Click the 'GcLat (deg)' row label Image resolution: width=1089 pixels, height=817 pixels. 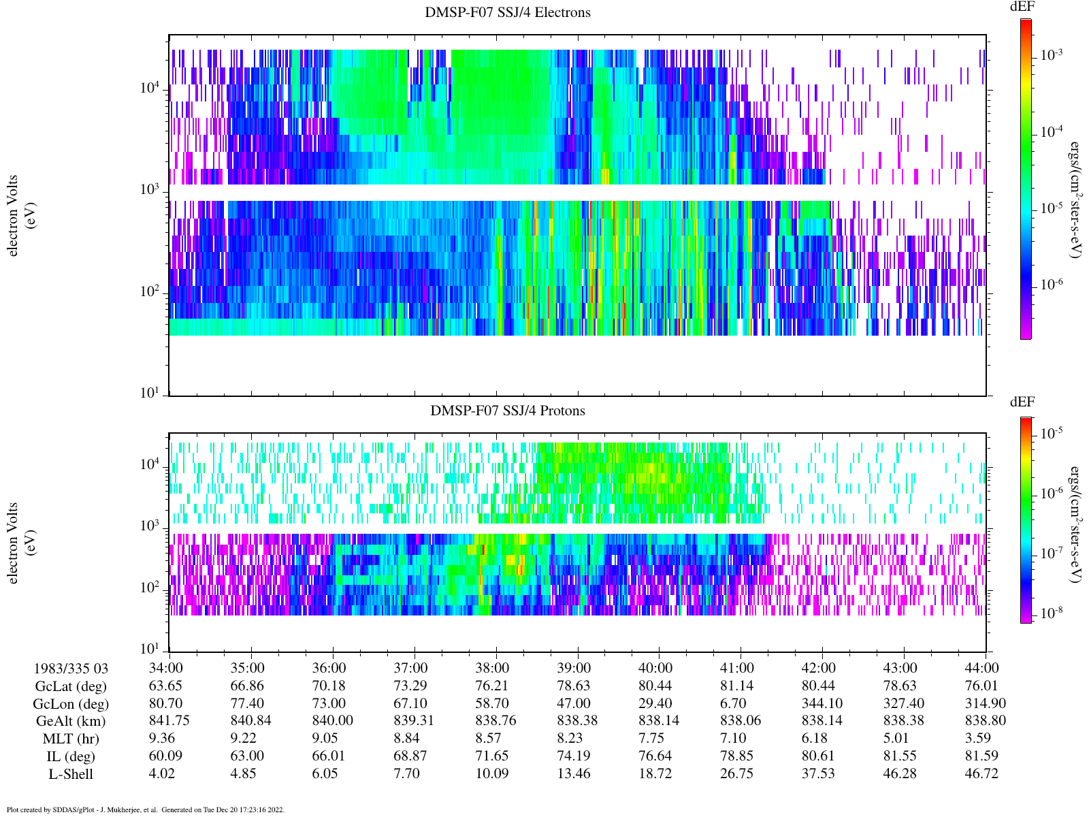pos(71,686)
